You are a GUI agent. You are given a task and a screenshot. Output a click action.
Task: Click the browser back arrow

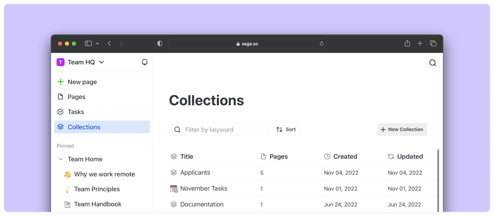(x=109, y=44)
